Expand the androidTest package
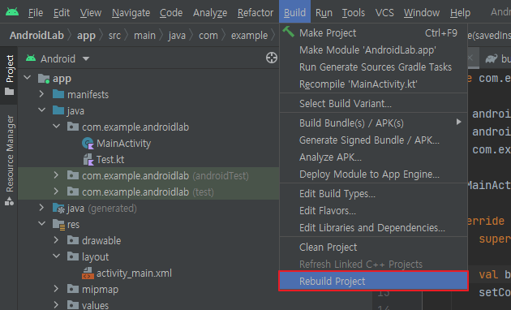The height and width of the screenshot is (310, 511). pos(56,175)
